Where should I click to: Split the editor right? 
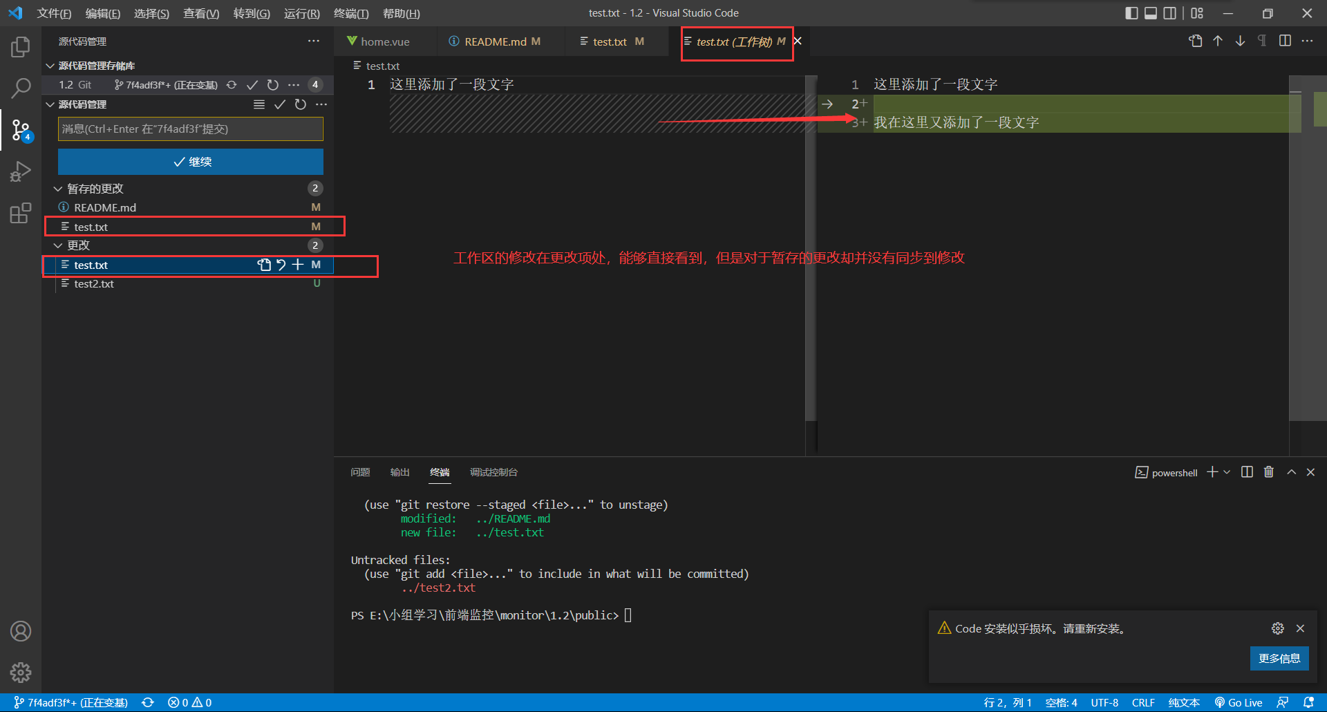[x=1285, y=41]
